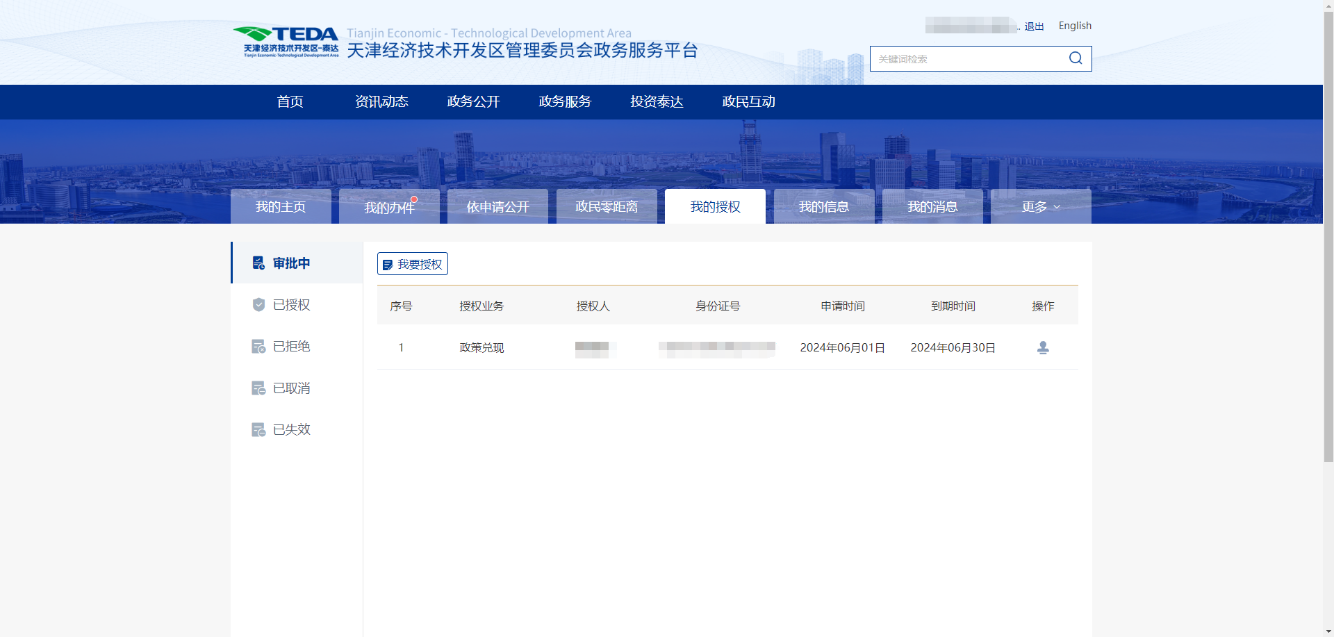Viewport: 1334px width, 637px height.
Task: Select the 我的授权 tab
Action: coord(715,206)
